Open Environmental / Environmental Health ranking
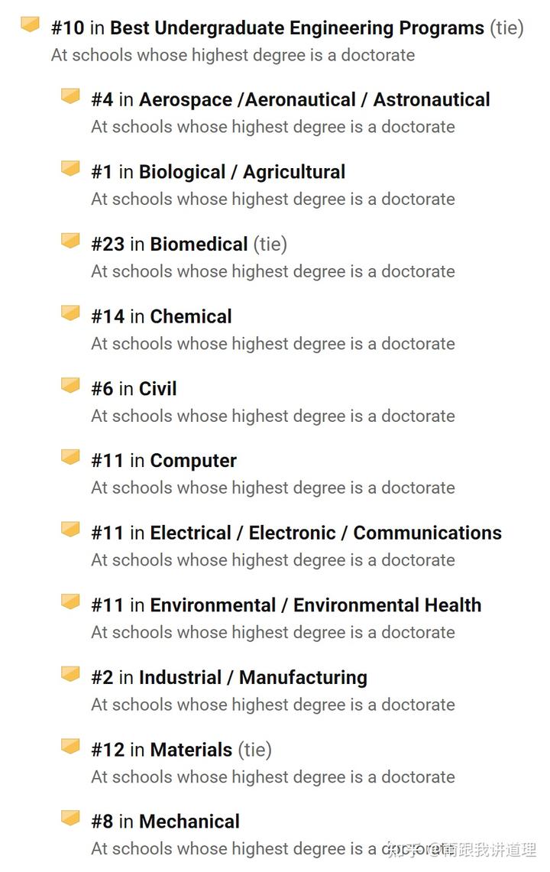The height and width of the screenshot is (872, 550). (x=315, y=605)
